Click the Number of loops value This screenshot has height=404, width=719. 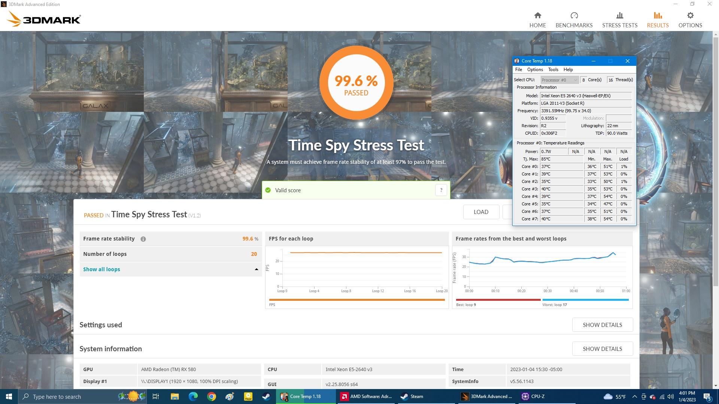[254, 254]
